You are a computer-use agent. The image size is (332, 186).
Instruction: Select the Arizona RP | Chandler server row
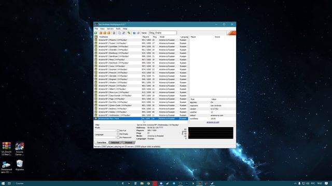[141, 50]
